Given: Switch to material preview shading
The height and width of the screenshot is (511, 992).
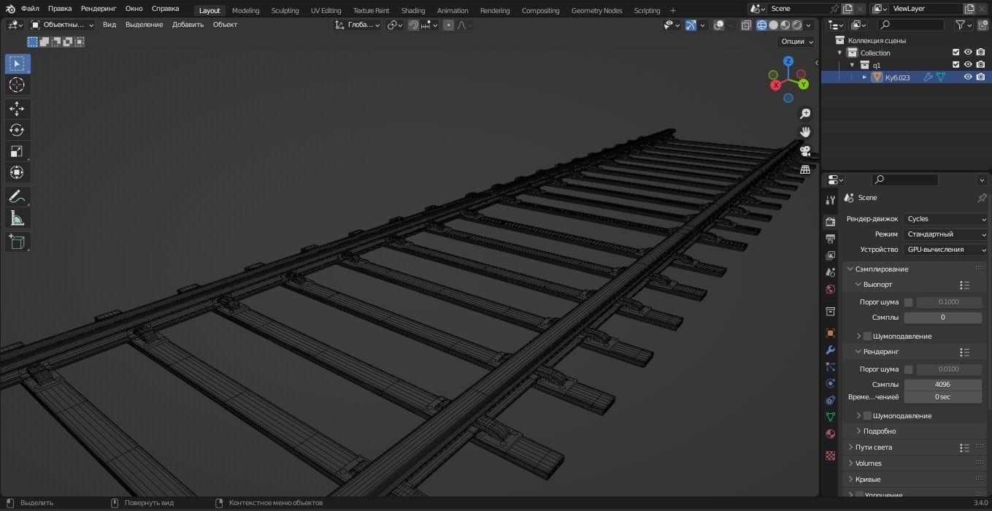Looking at the screenshot, I should (x=785, y=25).
